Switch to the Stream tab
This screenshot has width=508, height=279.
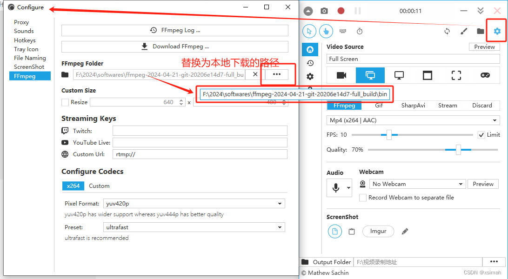[448, 106]
